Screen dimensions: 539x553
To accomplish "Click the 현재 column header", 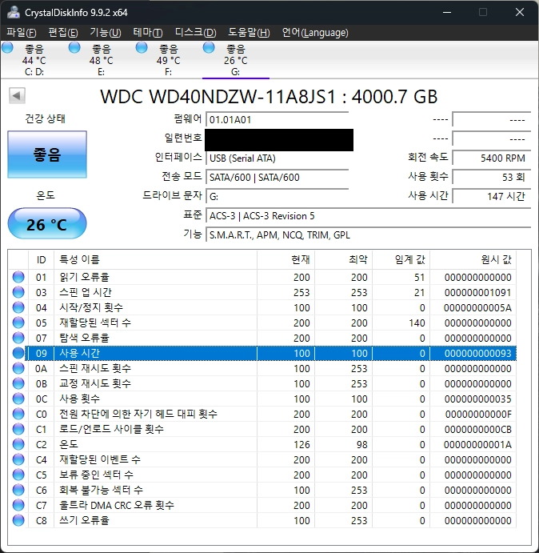I will click(x=285, y=260).
